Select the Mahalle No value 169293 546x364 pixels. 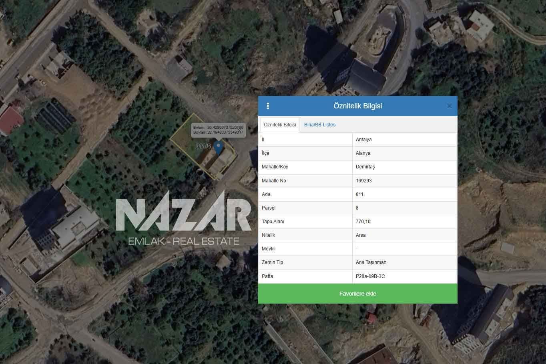coord(364,181)
